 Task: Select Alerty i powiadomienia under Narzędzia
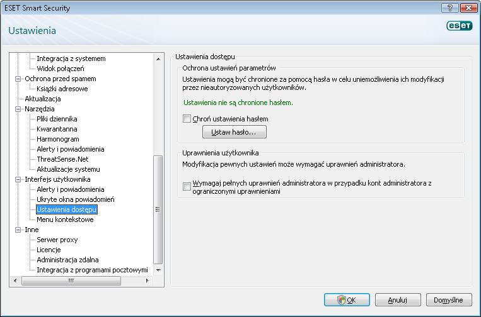coord(71,149)
